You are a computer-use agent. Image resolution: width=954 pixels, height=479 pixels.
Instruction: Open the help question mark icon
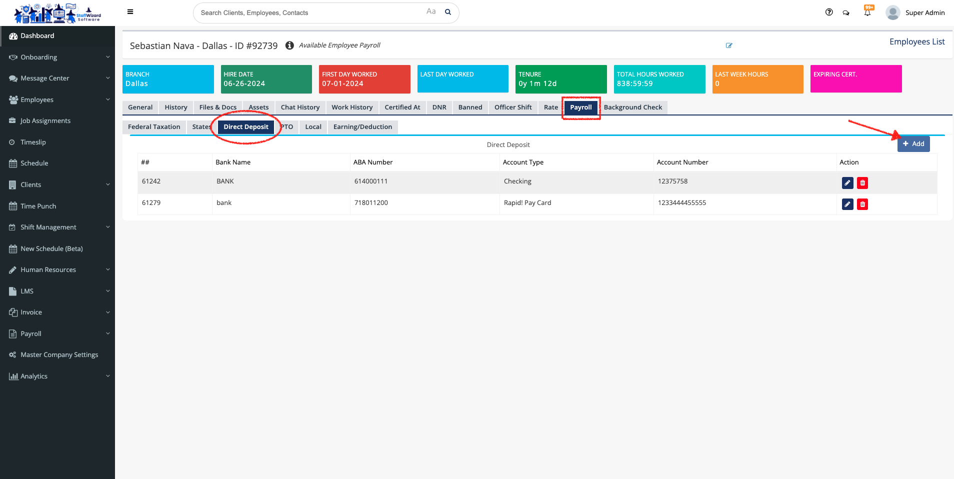(x=829, y=12)
